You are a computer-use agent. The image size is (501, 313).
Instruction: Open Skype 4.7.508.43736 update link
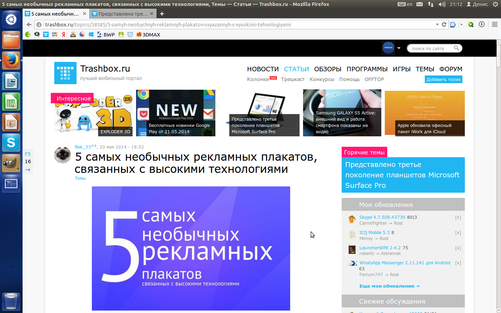382,217
